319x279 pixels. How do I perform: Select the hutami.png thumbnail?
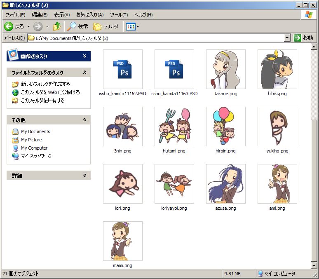(174, 127)
